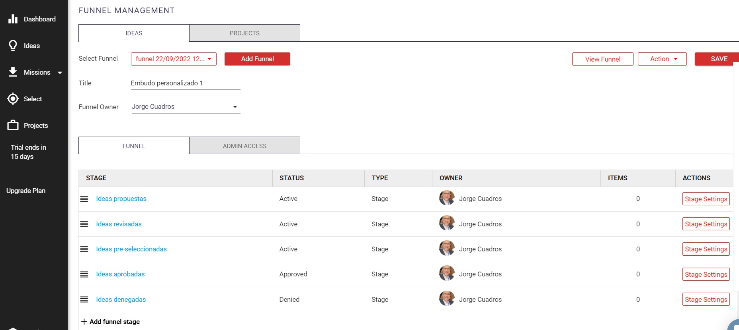Click drag handle beside Ideas denegadas

(x=84, y=299)
